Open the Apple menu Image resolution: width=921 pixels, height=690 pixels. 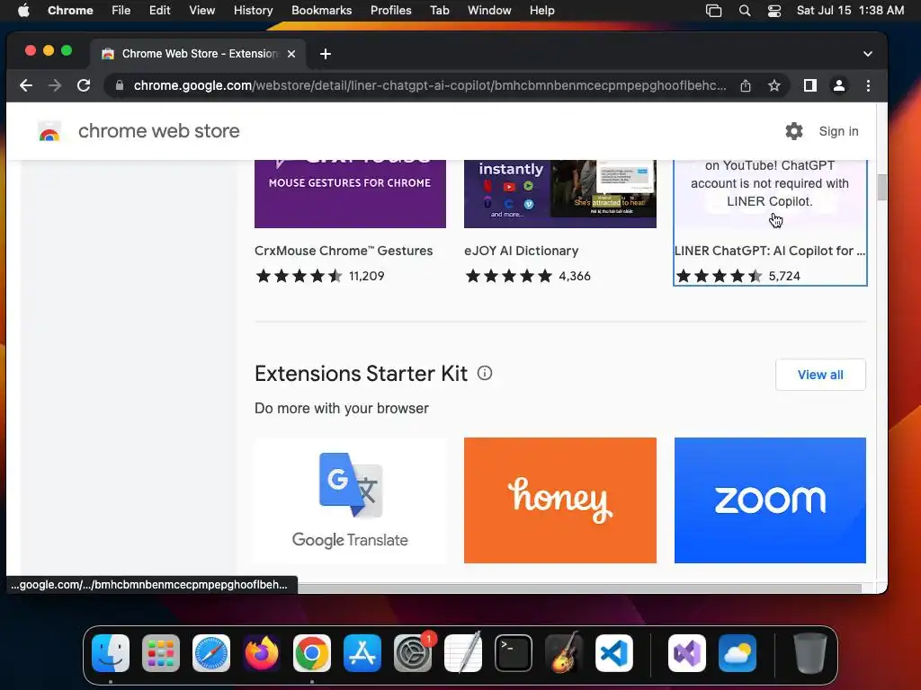(23, 11)
